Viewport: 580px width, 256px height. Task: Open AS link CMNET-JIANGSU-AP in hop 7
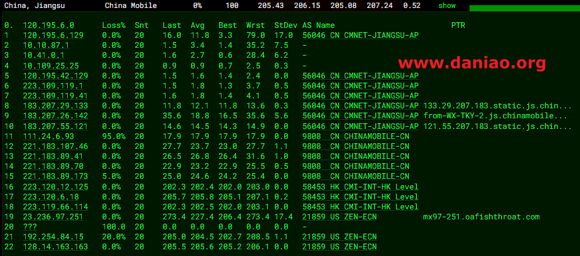tap(361, 96)
